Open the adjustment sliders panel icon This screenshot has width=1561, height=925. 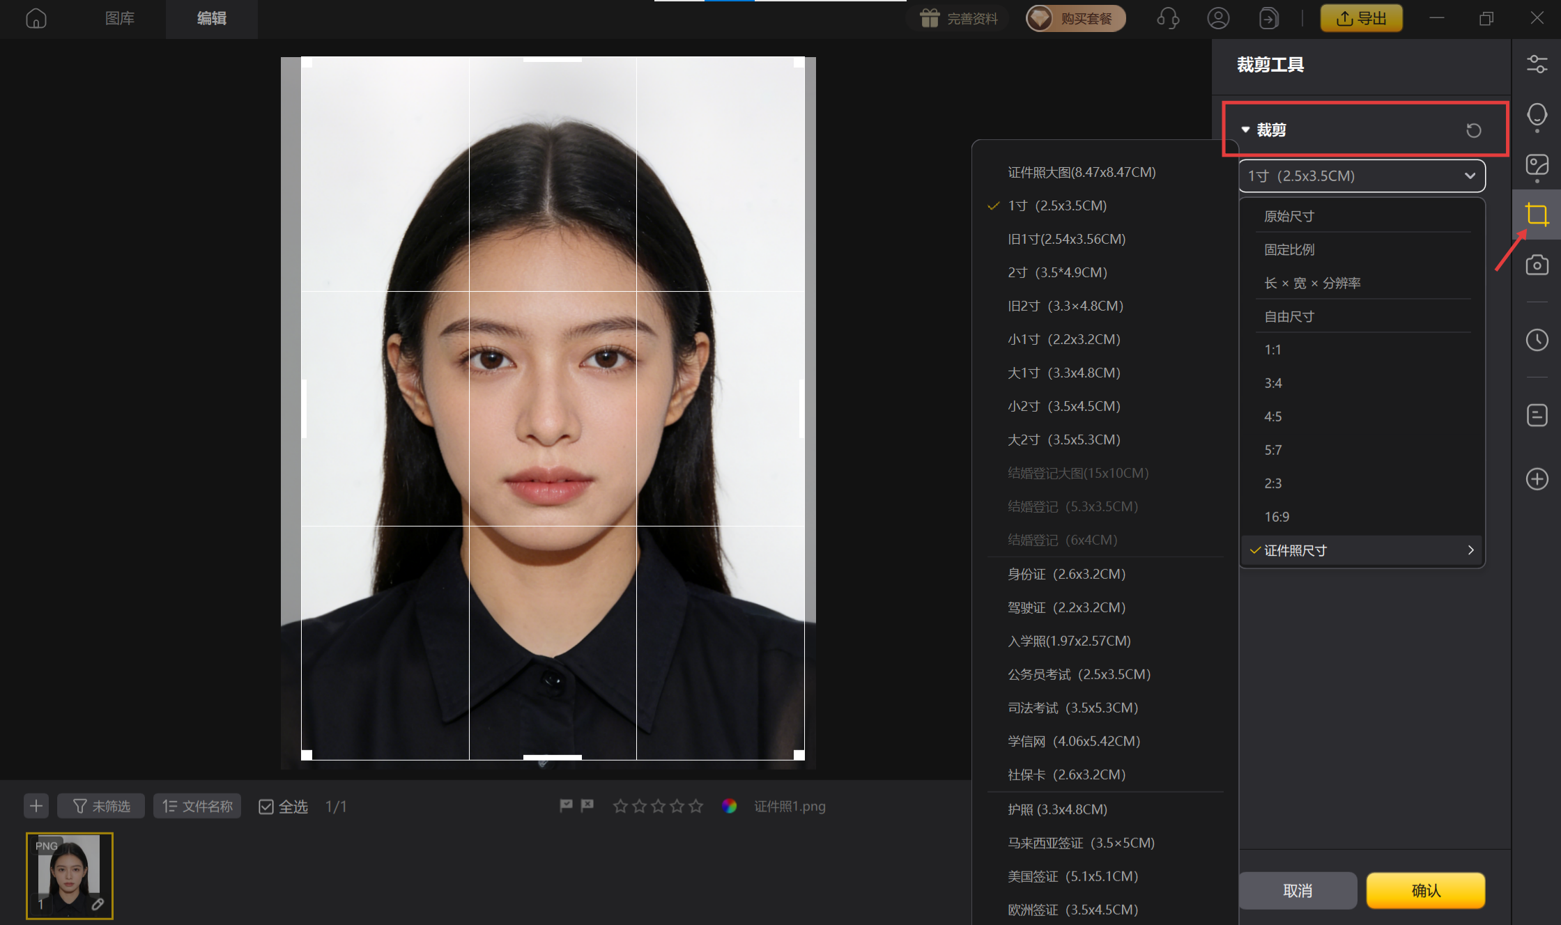pyautogui.click(x=1537, y=64)
